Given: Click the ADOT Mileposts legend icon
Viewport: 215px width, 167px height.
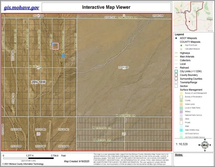Looking at the screenshot, I should 176,38.
